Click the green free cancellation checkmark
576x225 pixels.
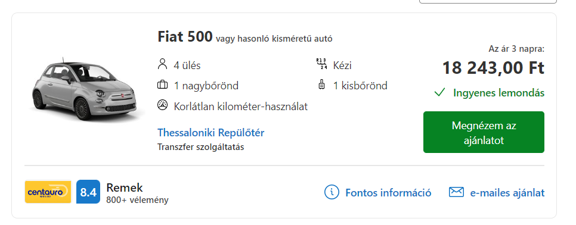(439, 92)
